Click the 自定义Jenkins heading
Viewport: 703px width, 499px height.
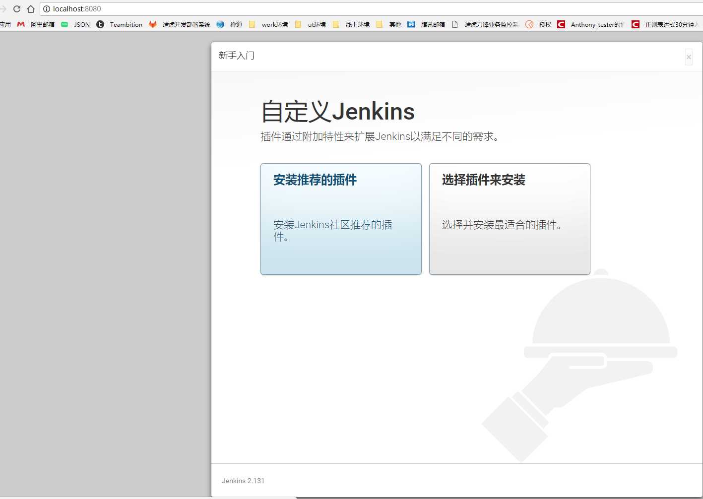[338, 111]
